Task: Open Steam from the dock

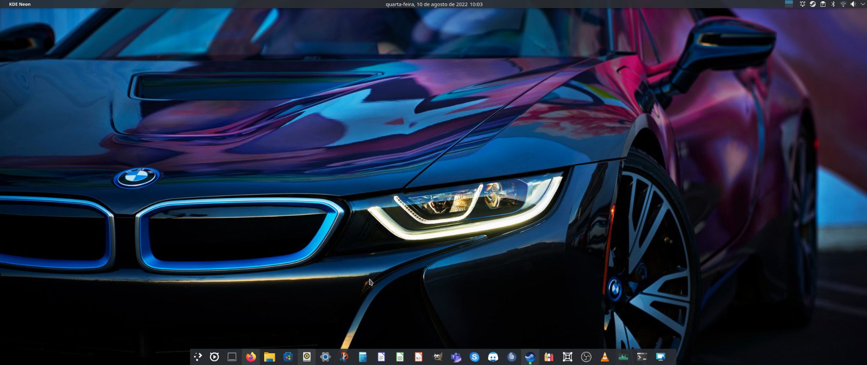Action: (530, 357)
